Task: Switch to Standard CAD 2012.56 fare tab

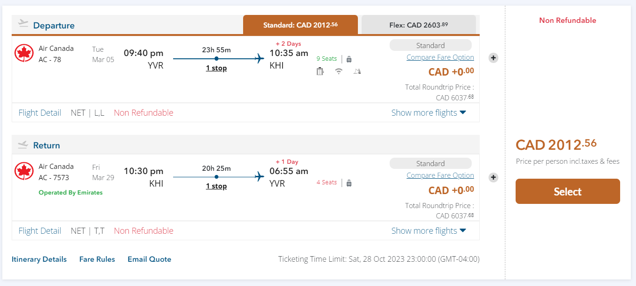Action: click(301, 25)
